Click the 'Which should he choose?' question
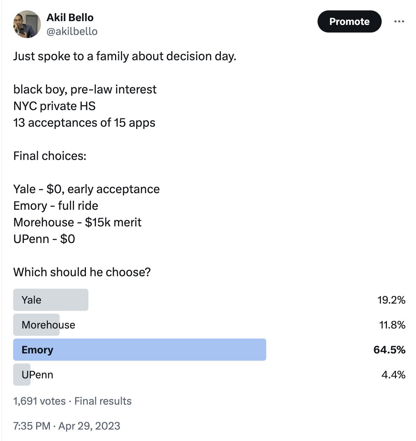 point(82,272)
